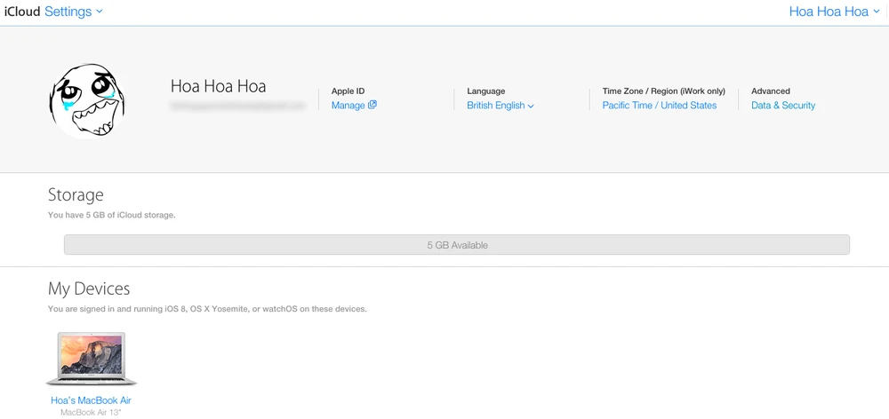Click the Manage Apple ID link
This screenshot has width=889, height=419.
click(x=348, y=106)
